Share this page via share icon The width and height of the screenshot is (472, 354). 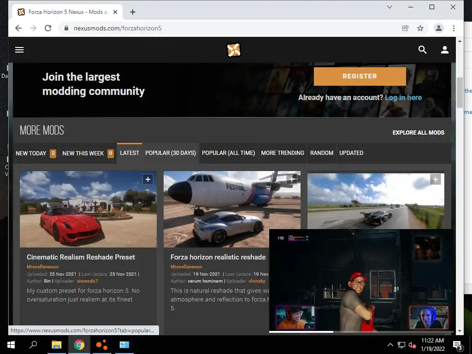[406, 28]
